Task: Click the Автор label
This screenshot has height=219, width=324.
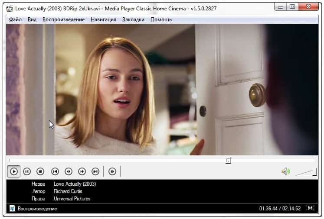Action: (x=39, y=191)
